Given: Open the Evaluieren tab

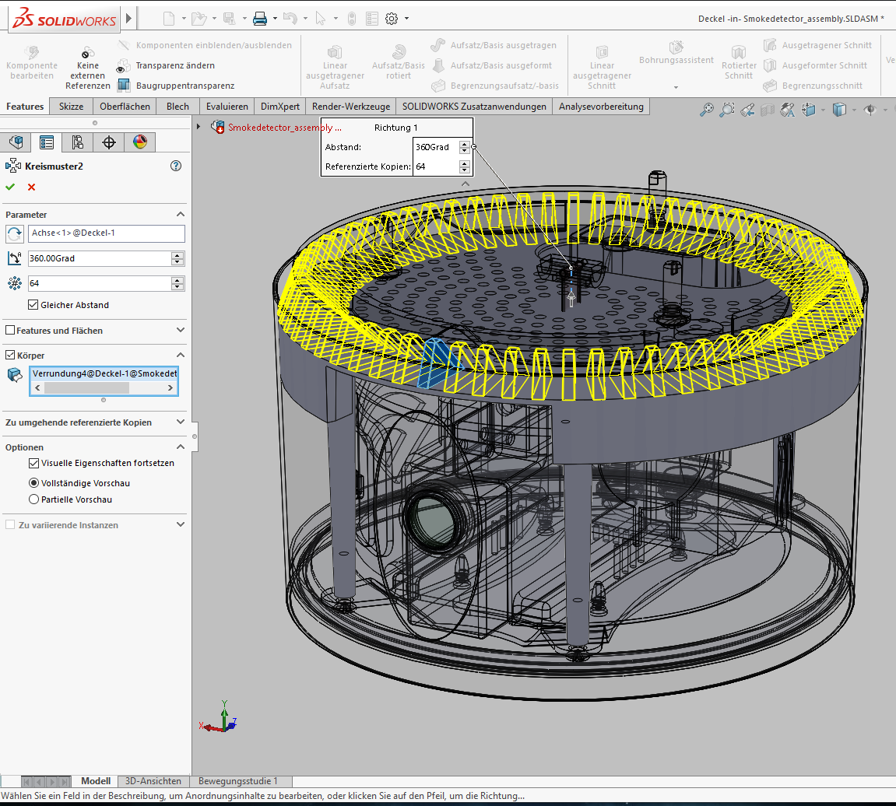Looking at the screenshot, I should click(x=227, y=107).
